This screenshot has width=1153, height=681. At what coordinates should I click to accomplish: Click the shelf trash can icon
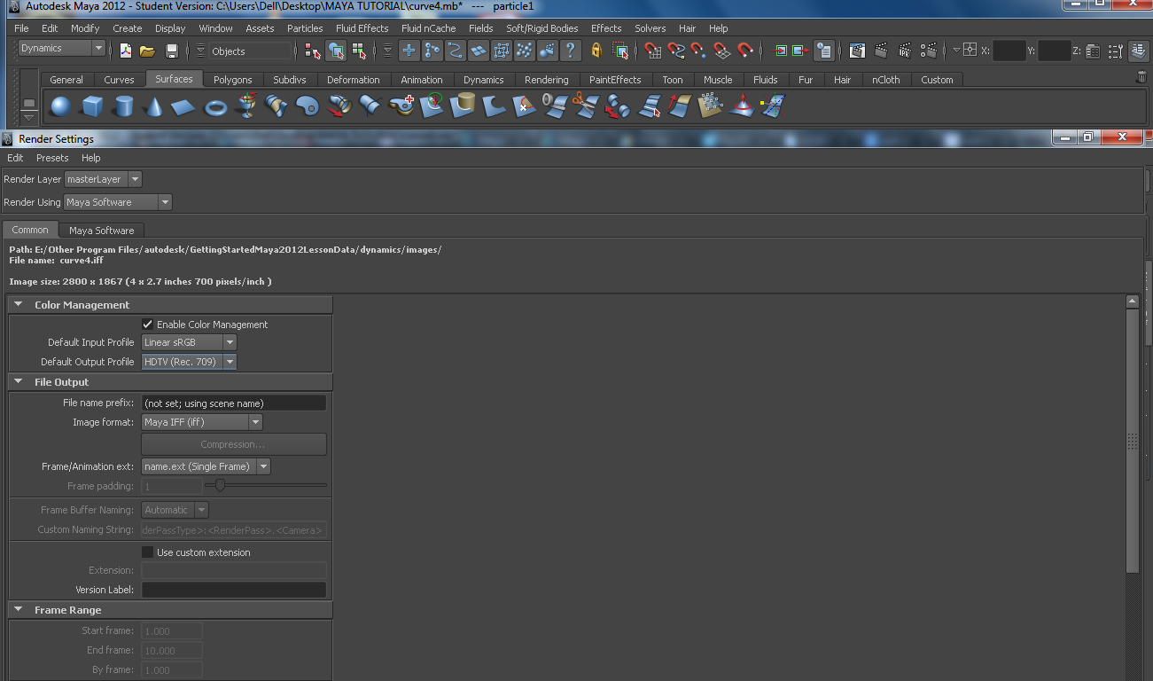click(1141, 77)
